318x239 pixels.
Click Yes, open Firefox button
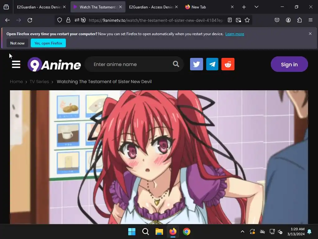(x=48, y=43)
